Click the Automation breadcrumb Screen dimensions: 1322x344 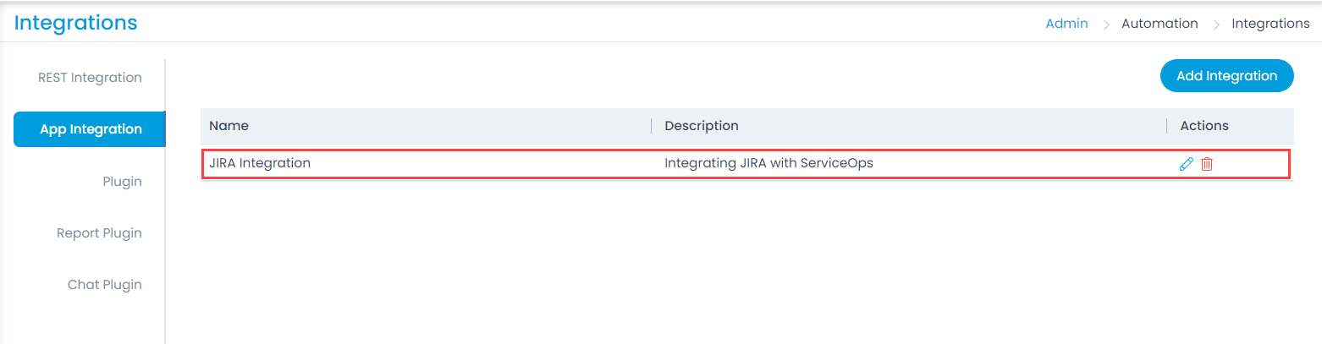(1160, 24)
